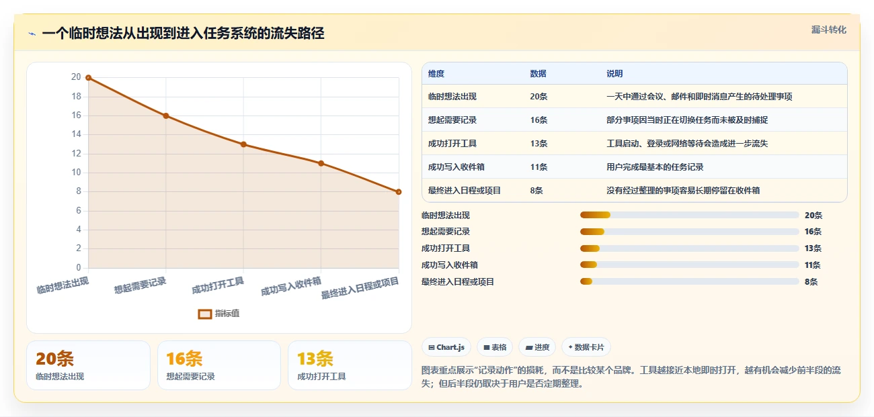The image size is (874, 417).
Task: Click the 数据 table column header
Action: [538, 74]
